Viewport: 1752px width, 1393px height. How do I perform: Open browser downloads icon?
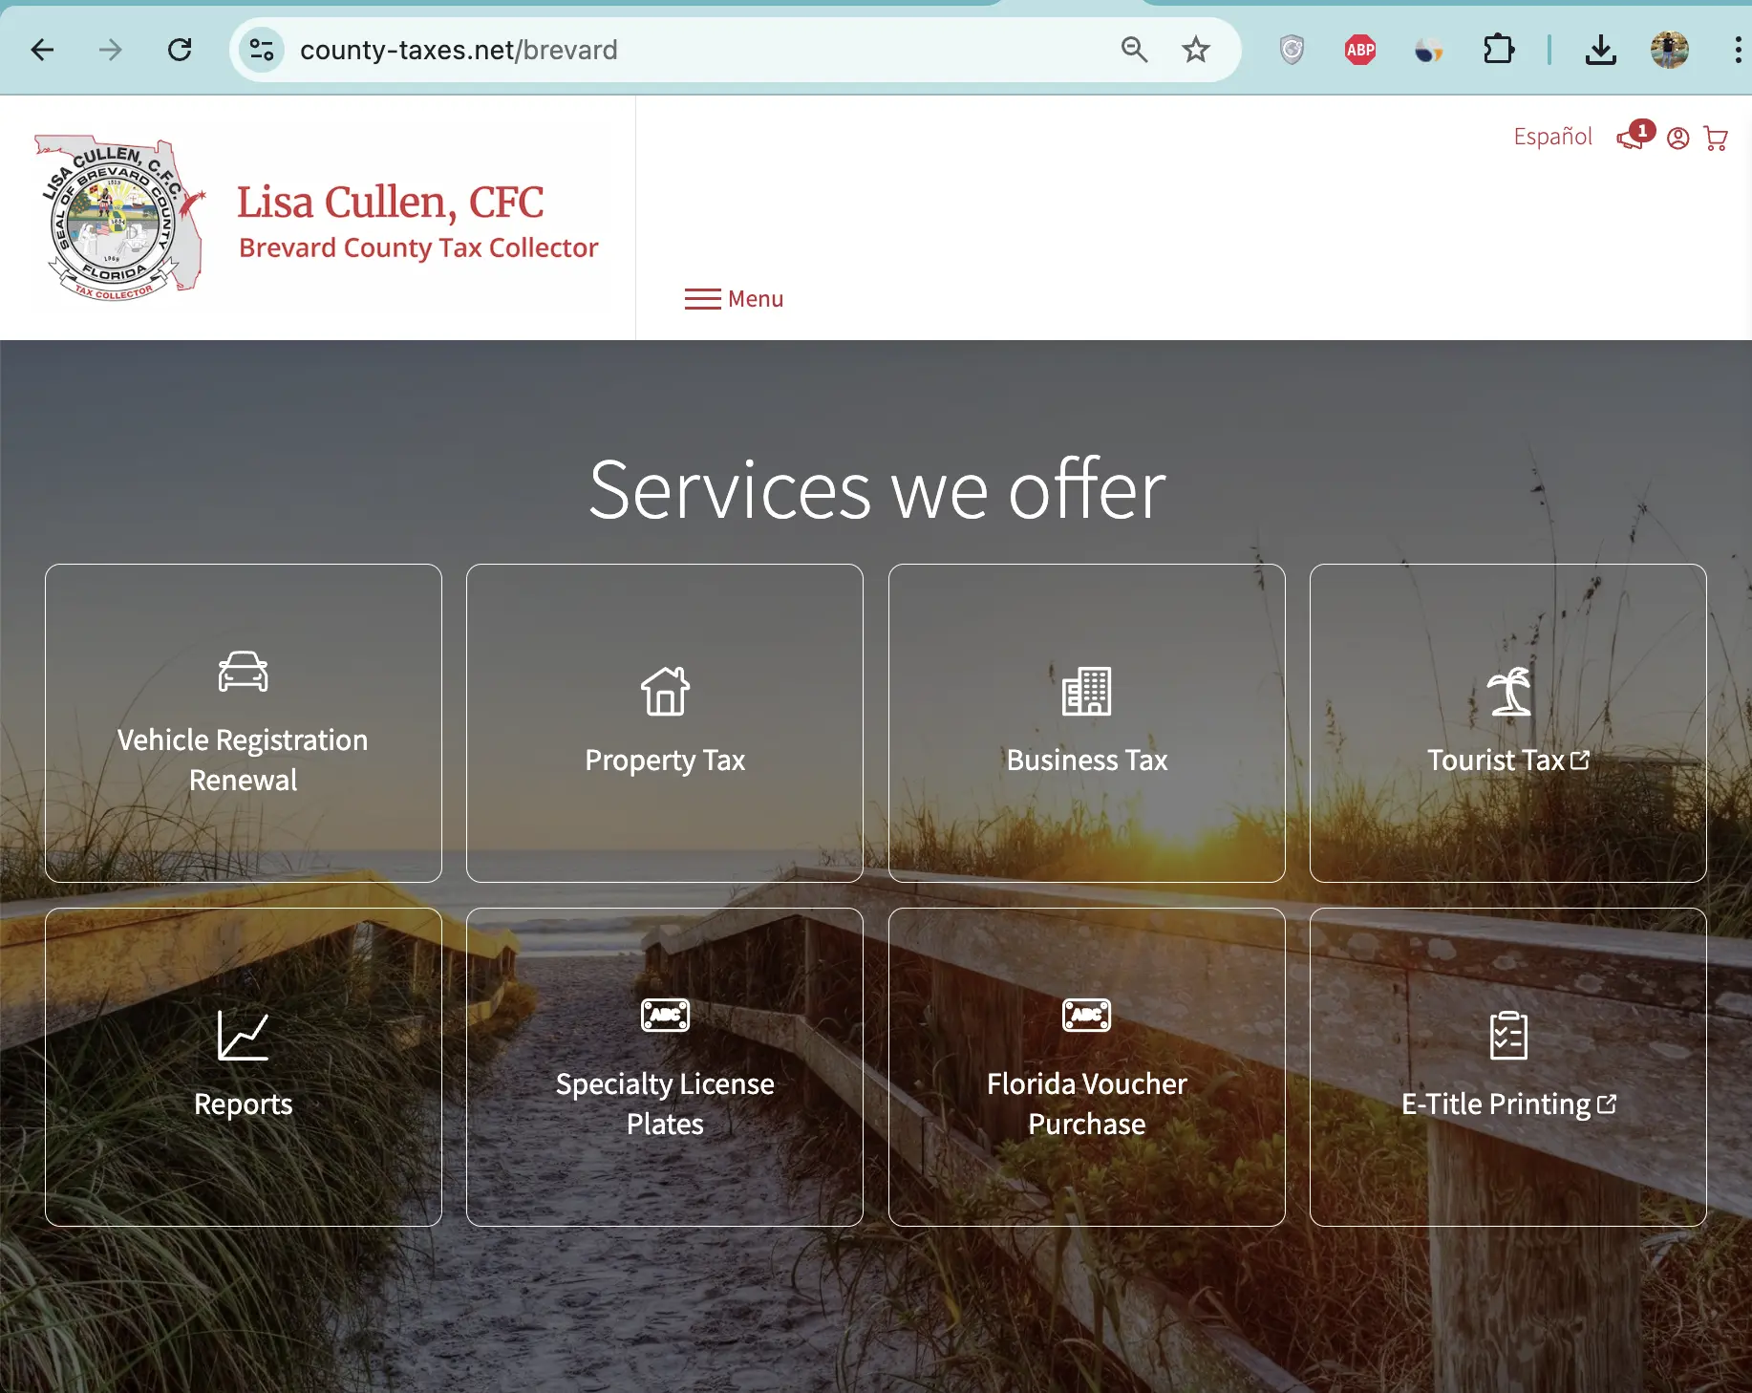[1600, 50]
